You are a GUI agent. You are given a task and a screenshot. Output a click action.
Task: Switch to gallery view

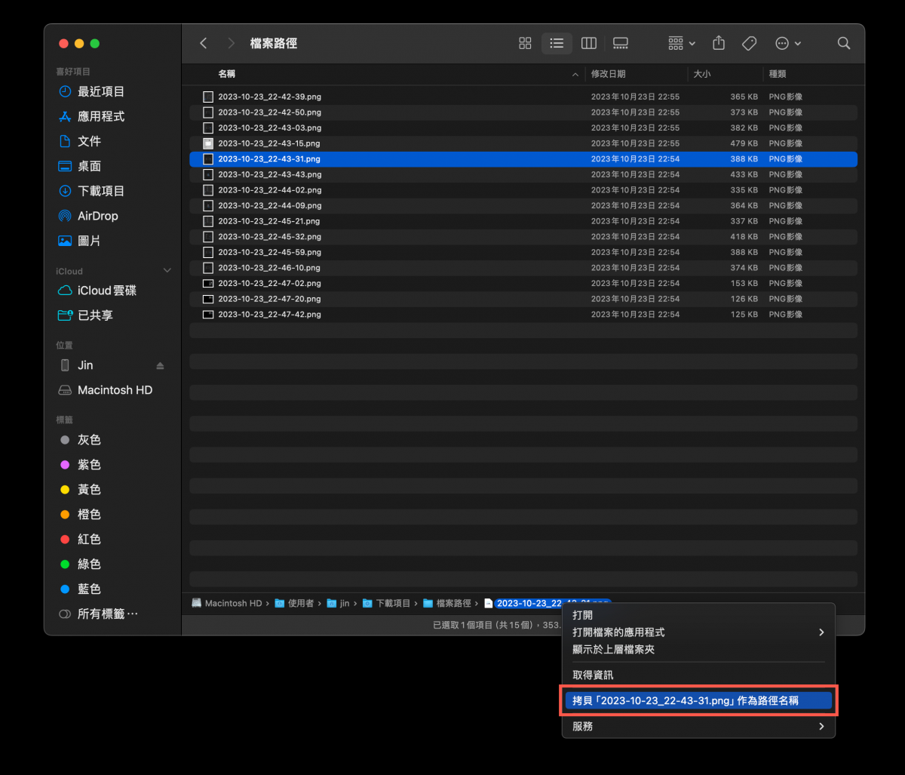click(x=621, y=43)
